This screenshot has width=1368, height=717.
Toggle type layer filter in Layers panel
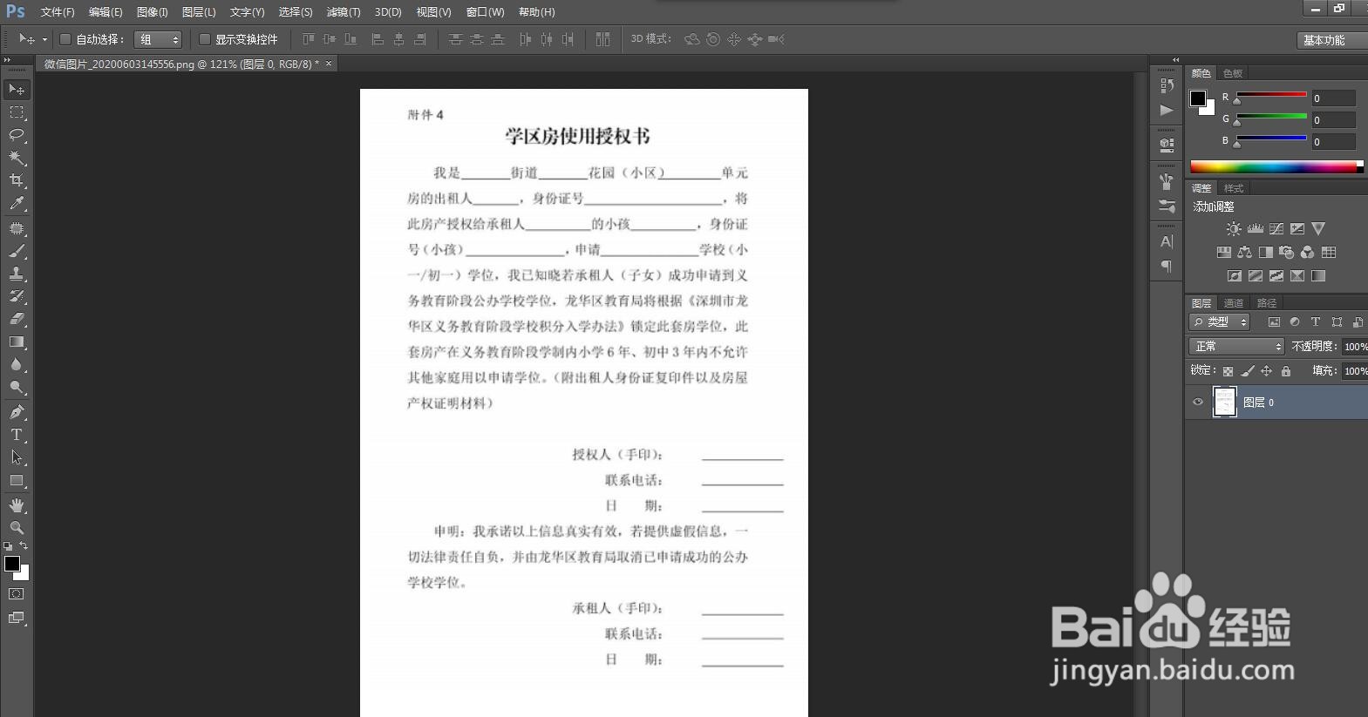(1316, 321)
